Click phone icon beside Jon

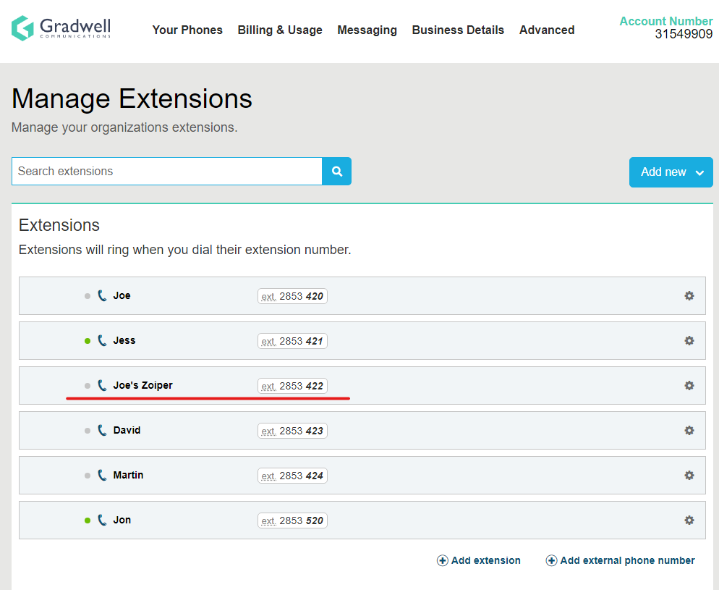pyautogui.click(x=102, y=521)
